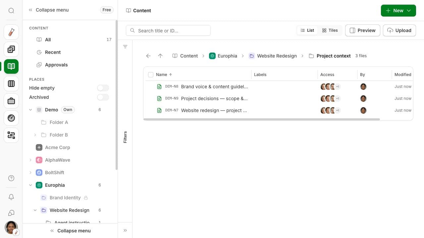Tick the select-all checkbox in Name header
The width and height of the screenshot is (424, 238).
(x=151, y=75)
